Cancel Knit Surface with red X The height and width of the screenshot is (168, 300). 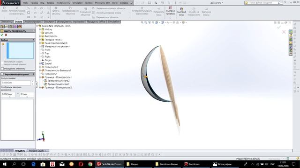[6, 35]
